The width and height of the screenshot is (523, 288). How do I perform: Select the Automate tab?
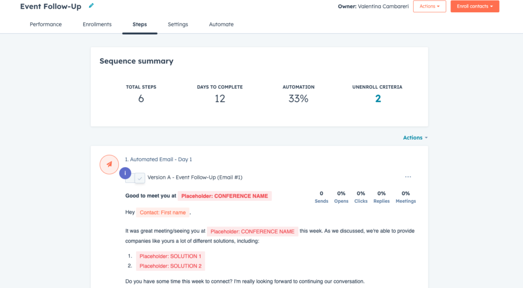(x=221, y=24)
